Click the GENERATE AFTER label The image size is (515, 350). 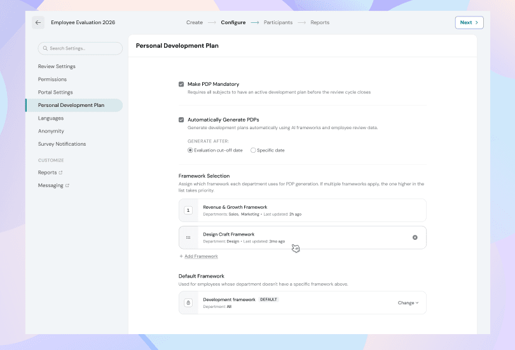click(209, 141)
